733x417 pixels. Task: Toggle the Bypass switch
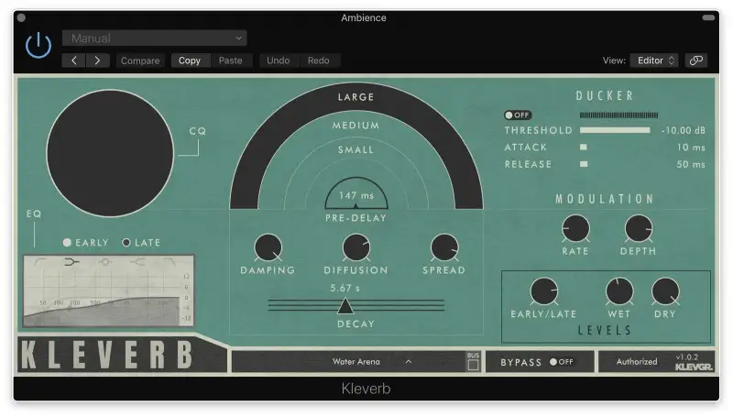pyautogui.click(x=561, y=362)
